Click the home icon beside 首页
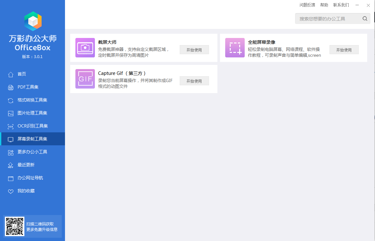Screen dimensions: 375x241 [x=11, y=74]
